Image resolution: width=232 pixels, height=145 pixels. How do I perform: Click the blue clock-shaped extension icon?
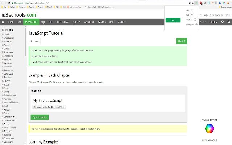click(209, 3)
